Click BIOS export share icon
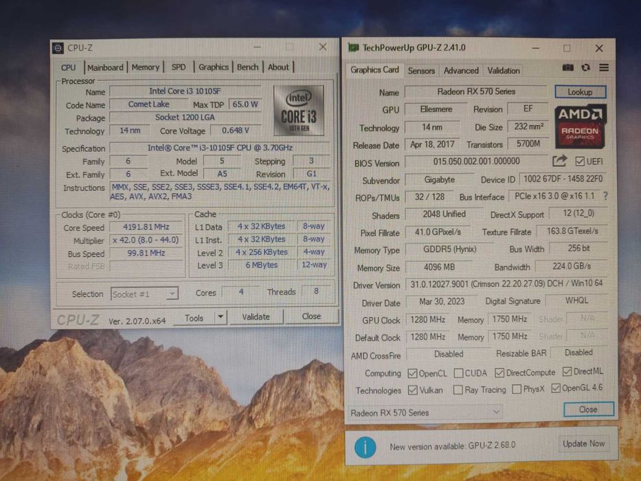Image resolution: width=641 pixels, height=481 pixels. click(559, 161)
